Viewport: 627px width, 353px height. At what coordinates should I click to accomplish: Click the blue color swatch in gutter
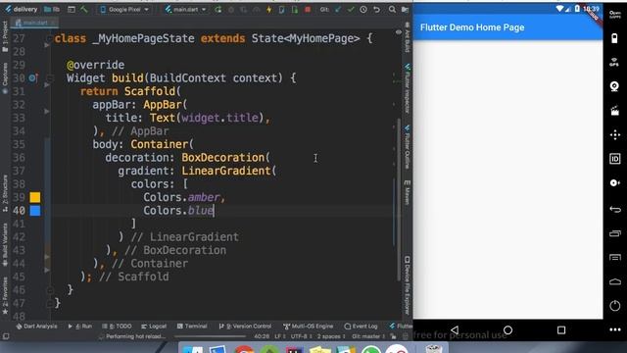point(35,211)
